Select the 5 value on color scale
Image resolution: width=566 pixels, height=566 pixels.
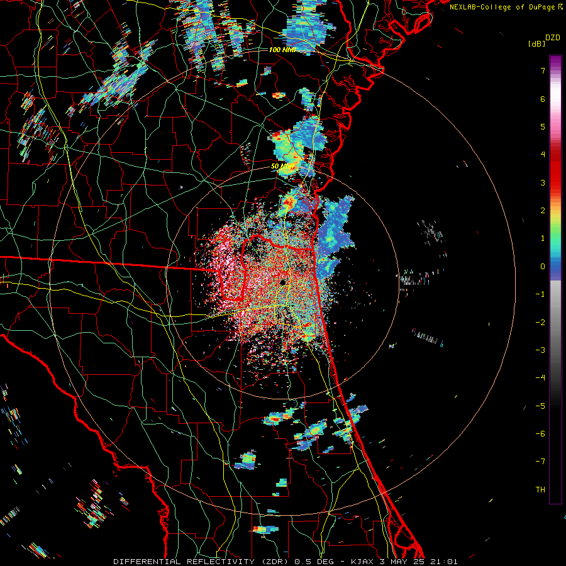coord(543,126)
